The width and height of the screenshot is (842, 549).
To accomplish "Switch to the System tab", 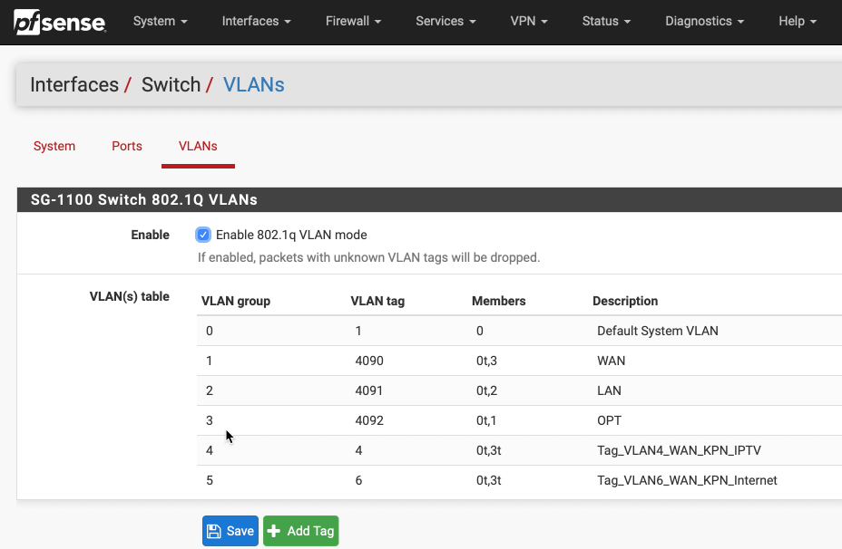I will [54, 146].
